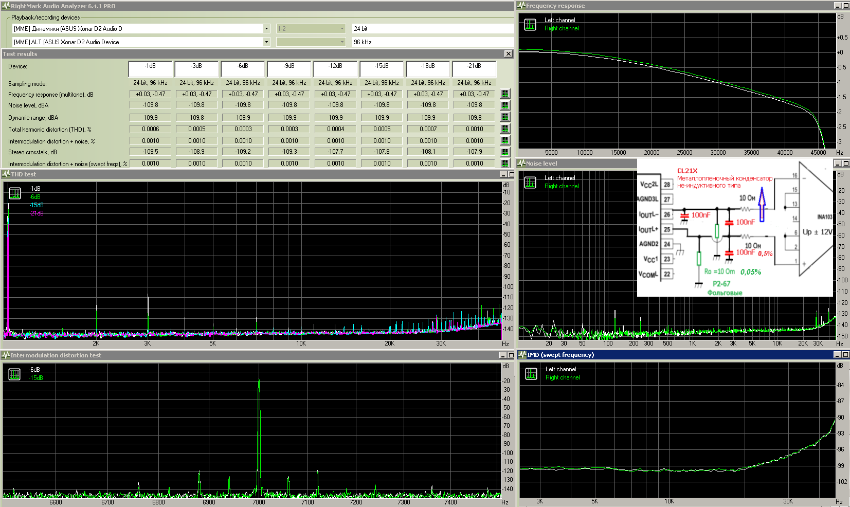This screenshot has height=507, width=850.
Task: Select THD value 0.0007 in -18dB column
Action: point(428,129)
